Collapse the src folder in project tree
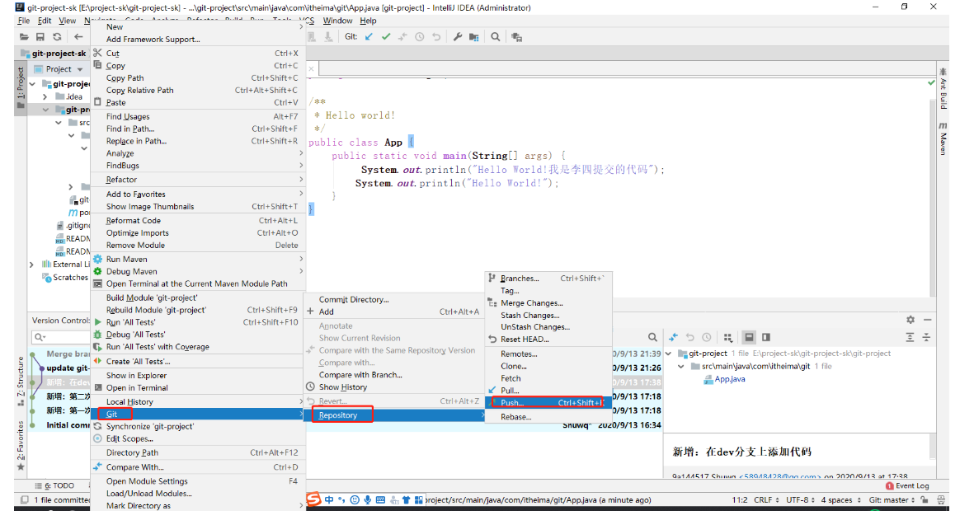 (59, 122)
